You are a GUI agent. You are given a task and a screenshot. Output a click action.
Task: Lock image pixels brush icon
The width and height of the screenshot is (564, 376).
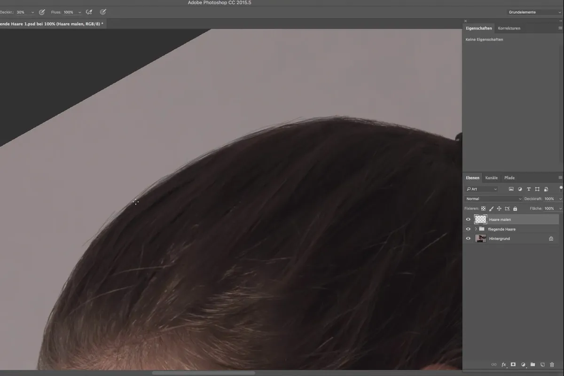[x=491, y=209]
